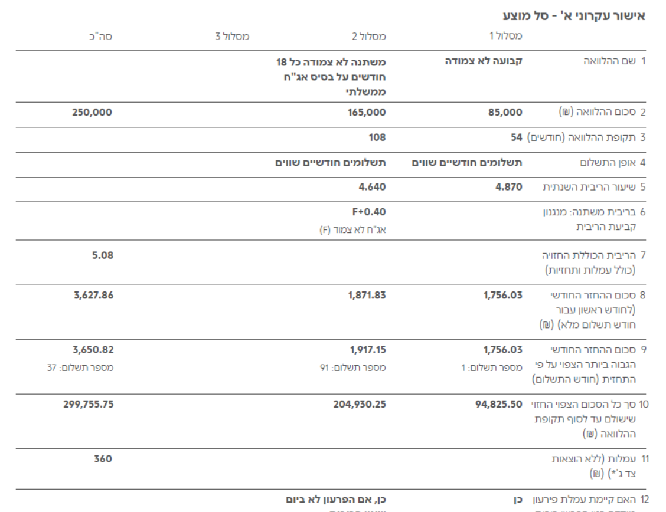The height and width of the screenshot is (512, 666).
Task: Click the 360 fees amount
Action: (x=103, y=458)
